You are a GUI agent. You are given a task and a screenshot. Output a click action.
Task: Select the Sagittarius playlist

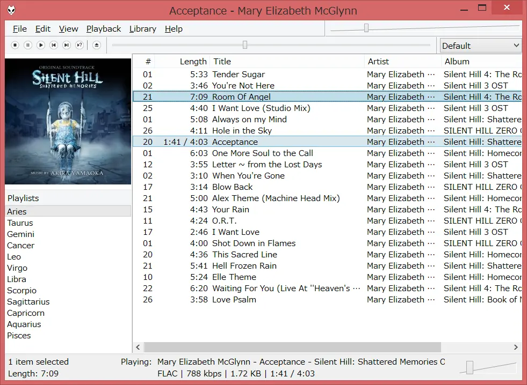pyautogui.click(x=68, y=302)
